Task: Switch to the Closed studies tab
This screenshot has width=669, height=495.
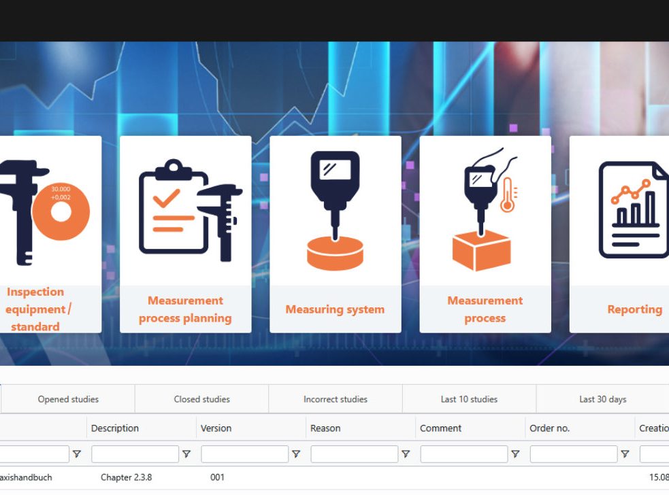Action: coord(201,399)
